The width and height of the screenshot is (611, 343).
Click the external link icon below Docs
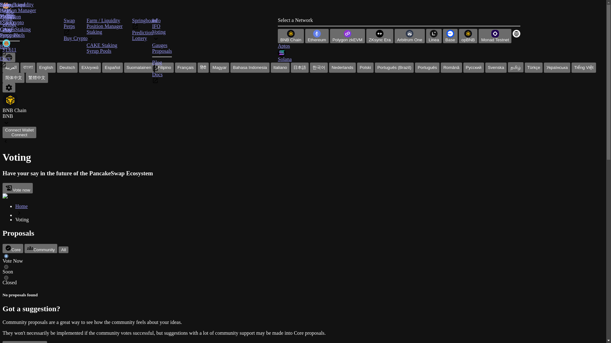point(155,81)
